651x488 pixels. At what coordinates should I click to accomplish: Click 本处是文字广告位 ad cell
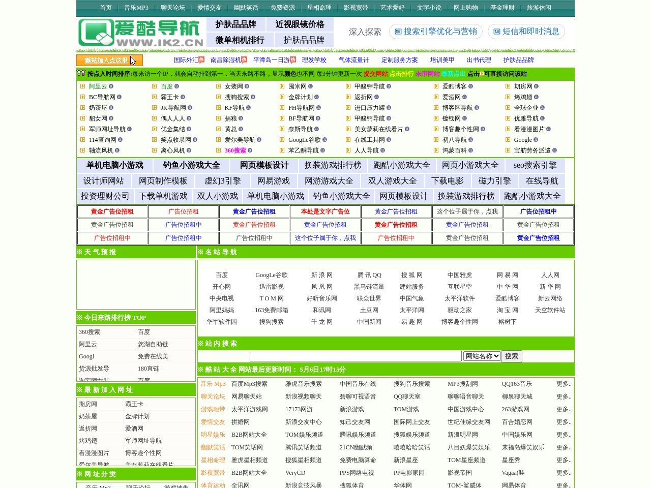325,211
